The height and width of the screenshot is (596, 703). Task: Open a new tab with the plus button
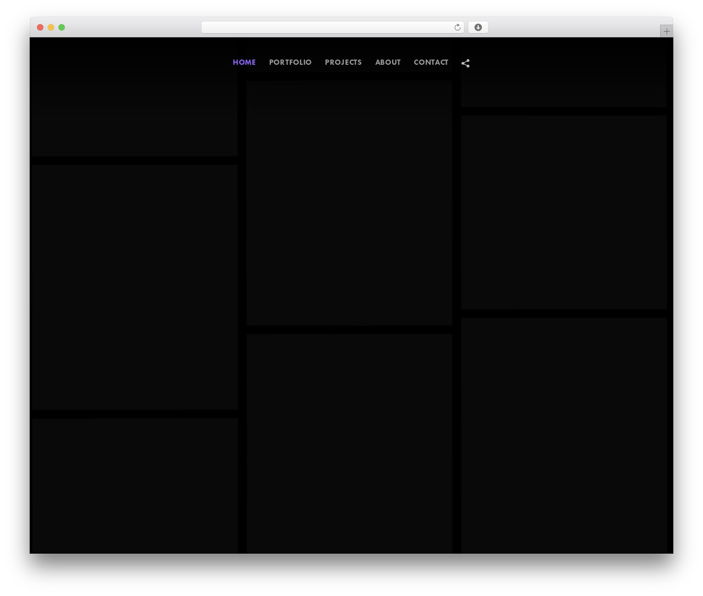666,31
